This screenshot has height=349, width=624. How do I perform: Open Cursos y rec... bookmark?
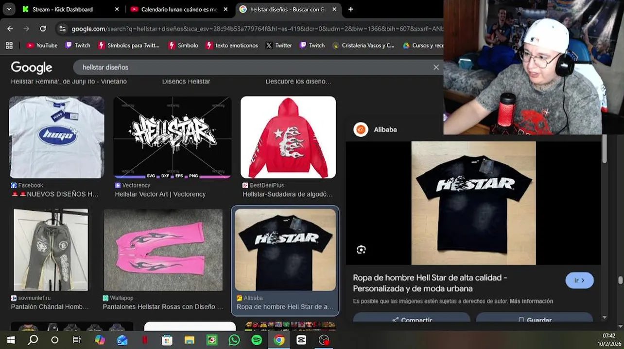pos(423,45)
